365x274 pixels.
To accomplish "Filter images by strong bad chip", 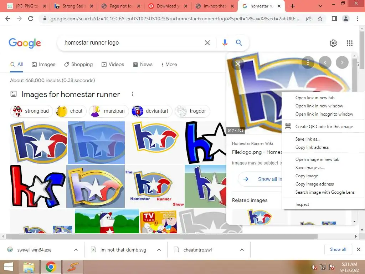I will point(31,111).
